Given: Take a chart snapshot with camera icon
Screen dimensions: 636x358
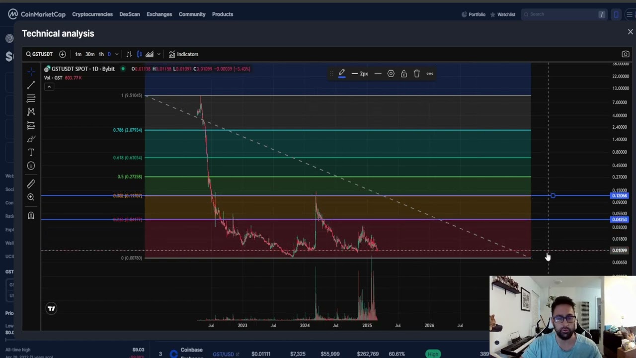Looking at the screenshot, I should (x=626, y=54).
